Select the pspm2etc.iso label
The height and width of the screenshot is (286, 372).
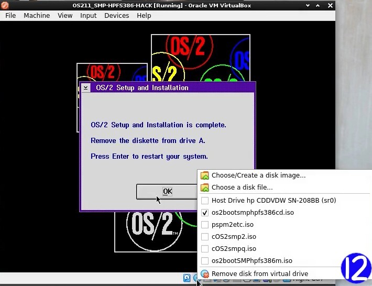[x=233, y=225]
